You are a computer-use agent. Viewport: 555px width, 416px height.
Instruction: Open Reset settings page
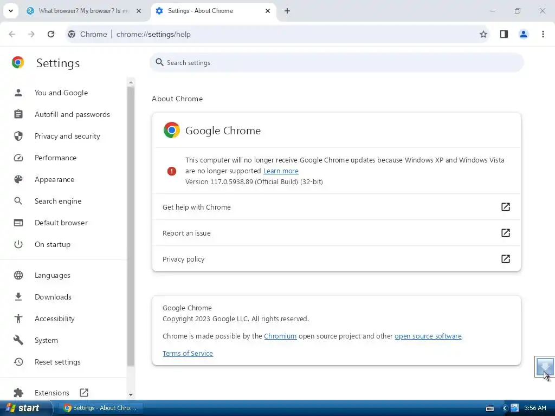57,362
